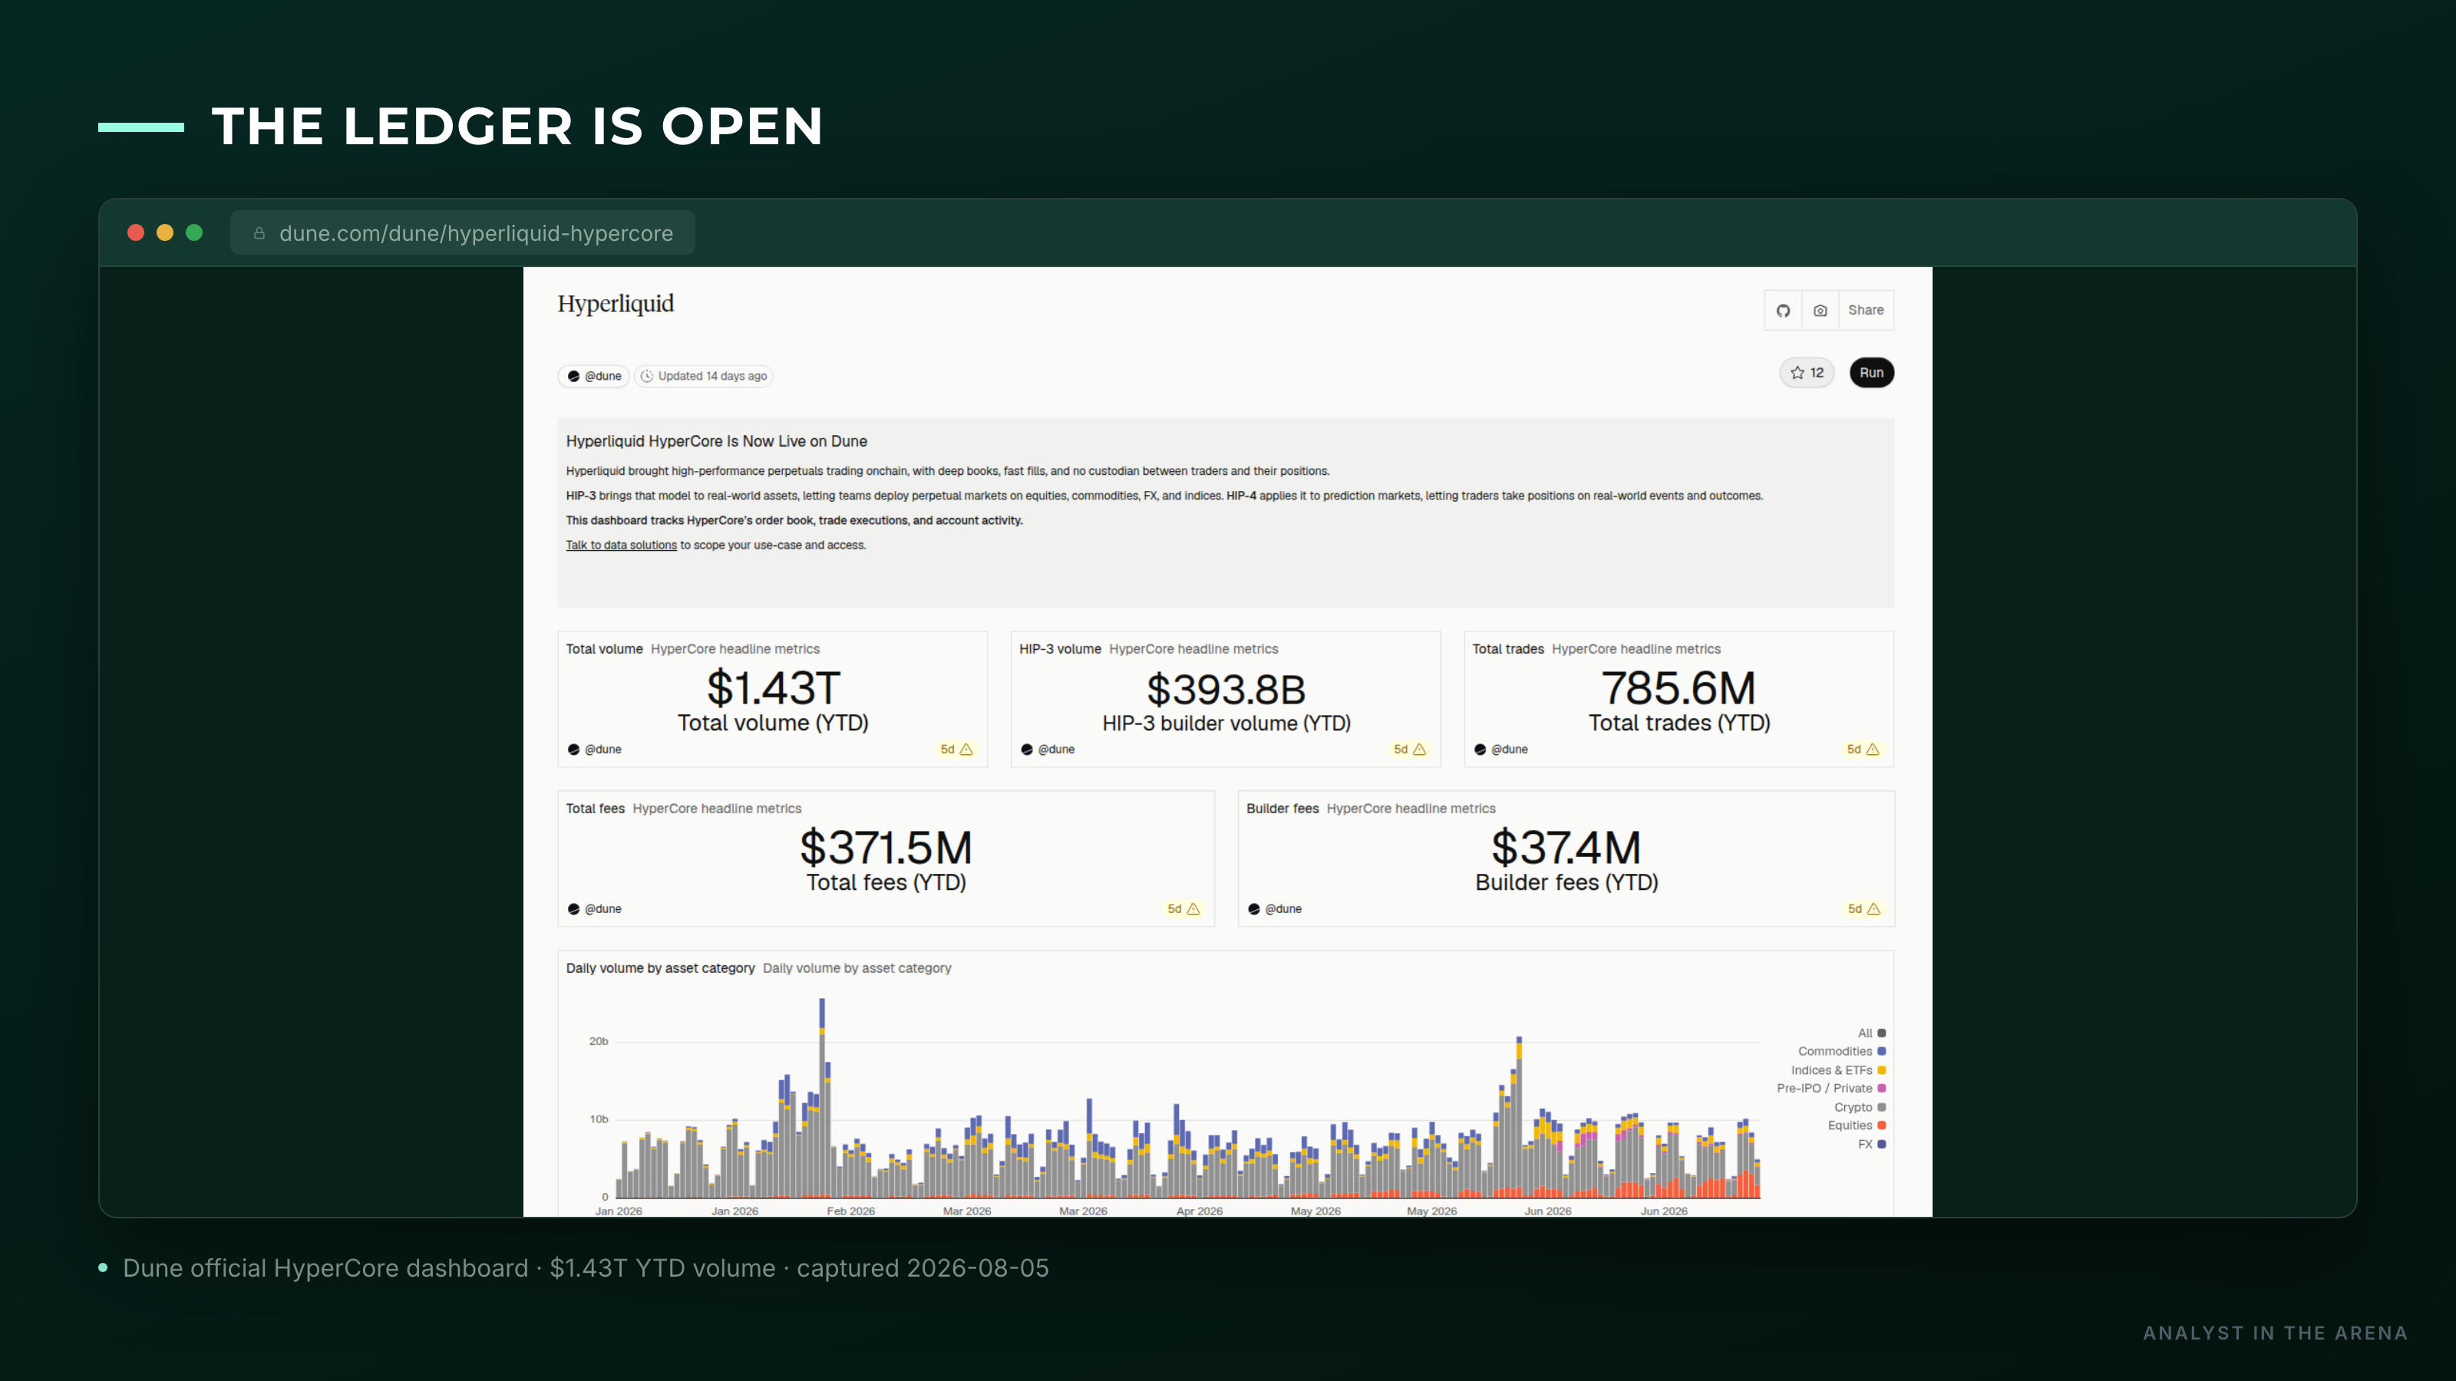Click the green maximize dot
Viewport: 2456px width, 1381px height.
click(x=194, y=232)
